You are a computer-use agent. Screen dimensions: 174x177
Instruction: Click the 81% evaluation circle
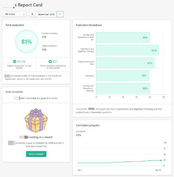[x=27, y=41]
